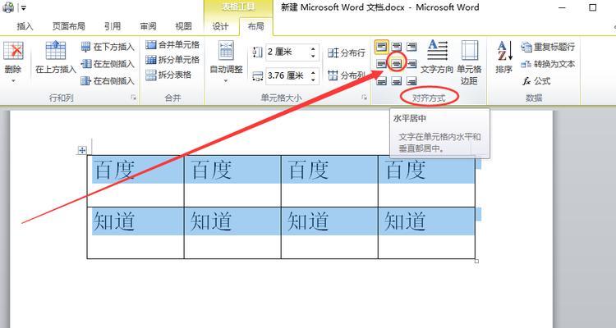Click last 知道 cell in row two
The image size is (616, 328).
pyautogui.click(x=426, y=233)
